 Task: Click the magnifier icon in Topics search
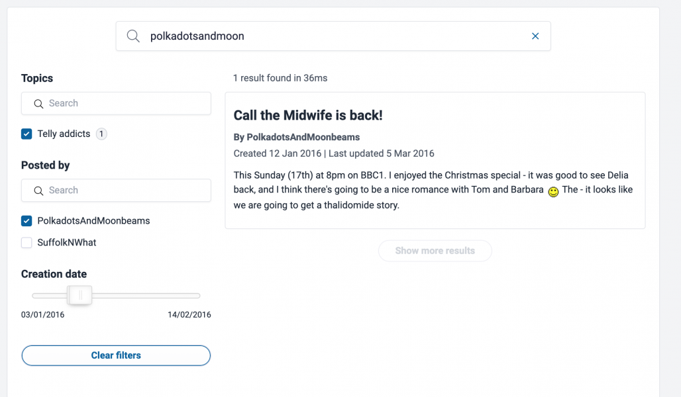coord(38,104)
